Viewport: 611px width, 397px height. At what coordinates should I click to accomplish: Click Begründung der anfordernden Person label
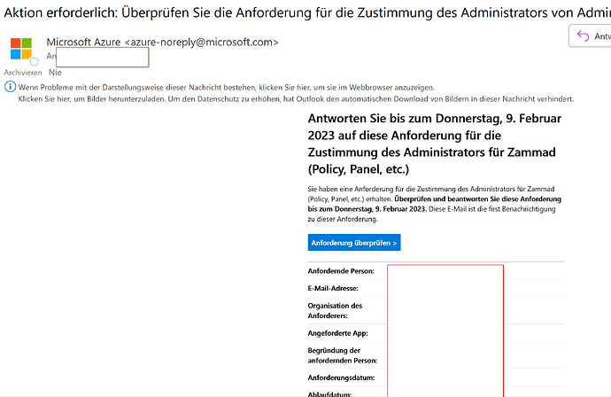point(343,355)
